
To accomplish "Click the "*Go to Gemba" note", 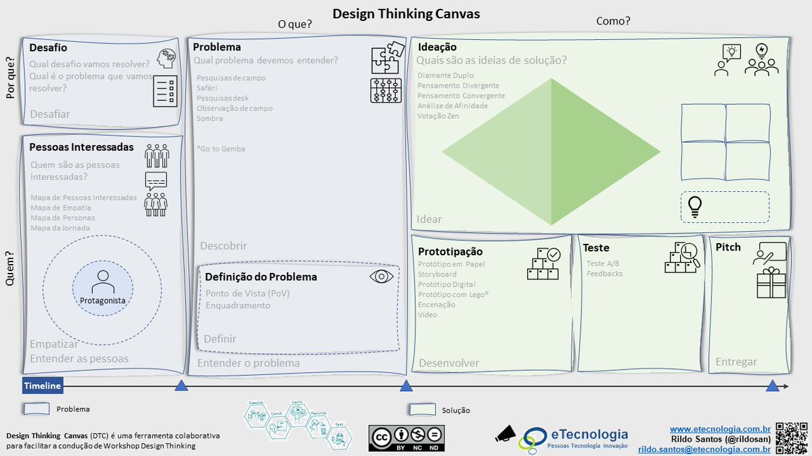I will 221,149.
